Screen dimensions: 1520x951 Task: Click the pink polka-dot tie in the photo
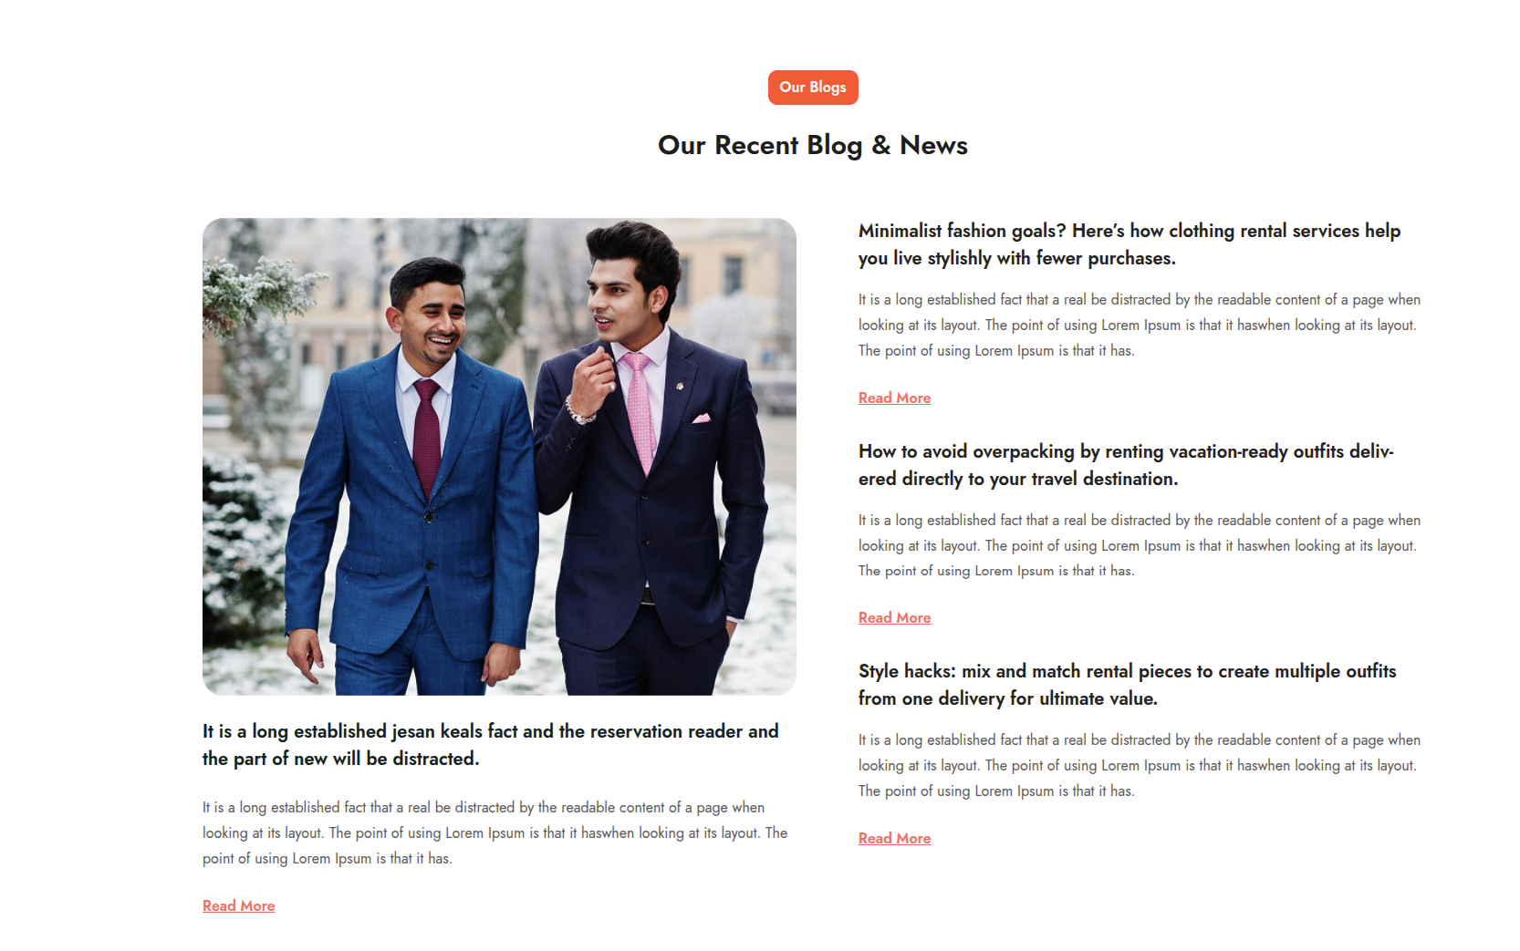coord(640,410)
